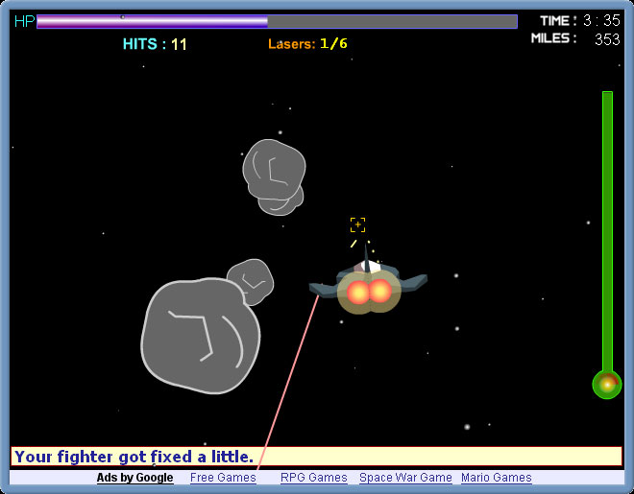This screenshot has width=634, height=494.
Task: Open the Space War Game ad link
Action: [405, 478]
